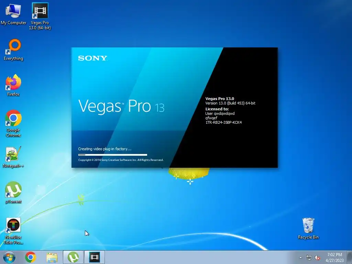352x264 pixels.
Task: Click the Copyright 2014 Sony Creative Software line
Action: [x=121, y=160]
